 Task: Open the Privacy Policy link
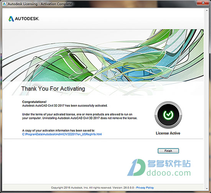145,188
